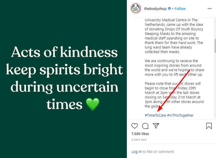Open the thebodyshop username profile link
Image resolution: width=216 pixels, height=158 pixels.
155,9
